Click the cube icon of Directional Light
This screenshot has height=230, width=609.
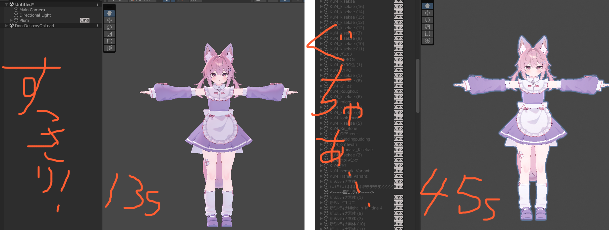coord(16,15)
